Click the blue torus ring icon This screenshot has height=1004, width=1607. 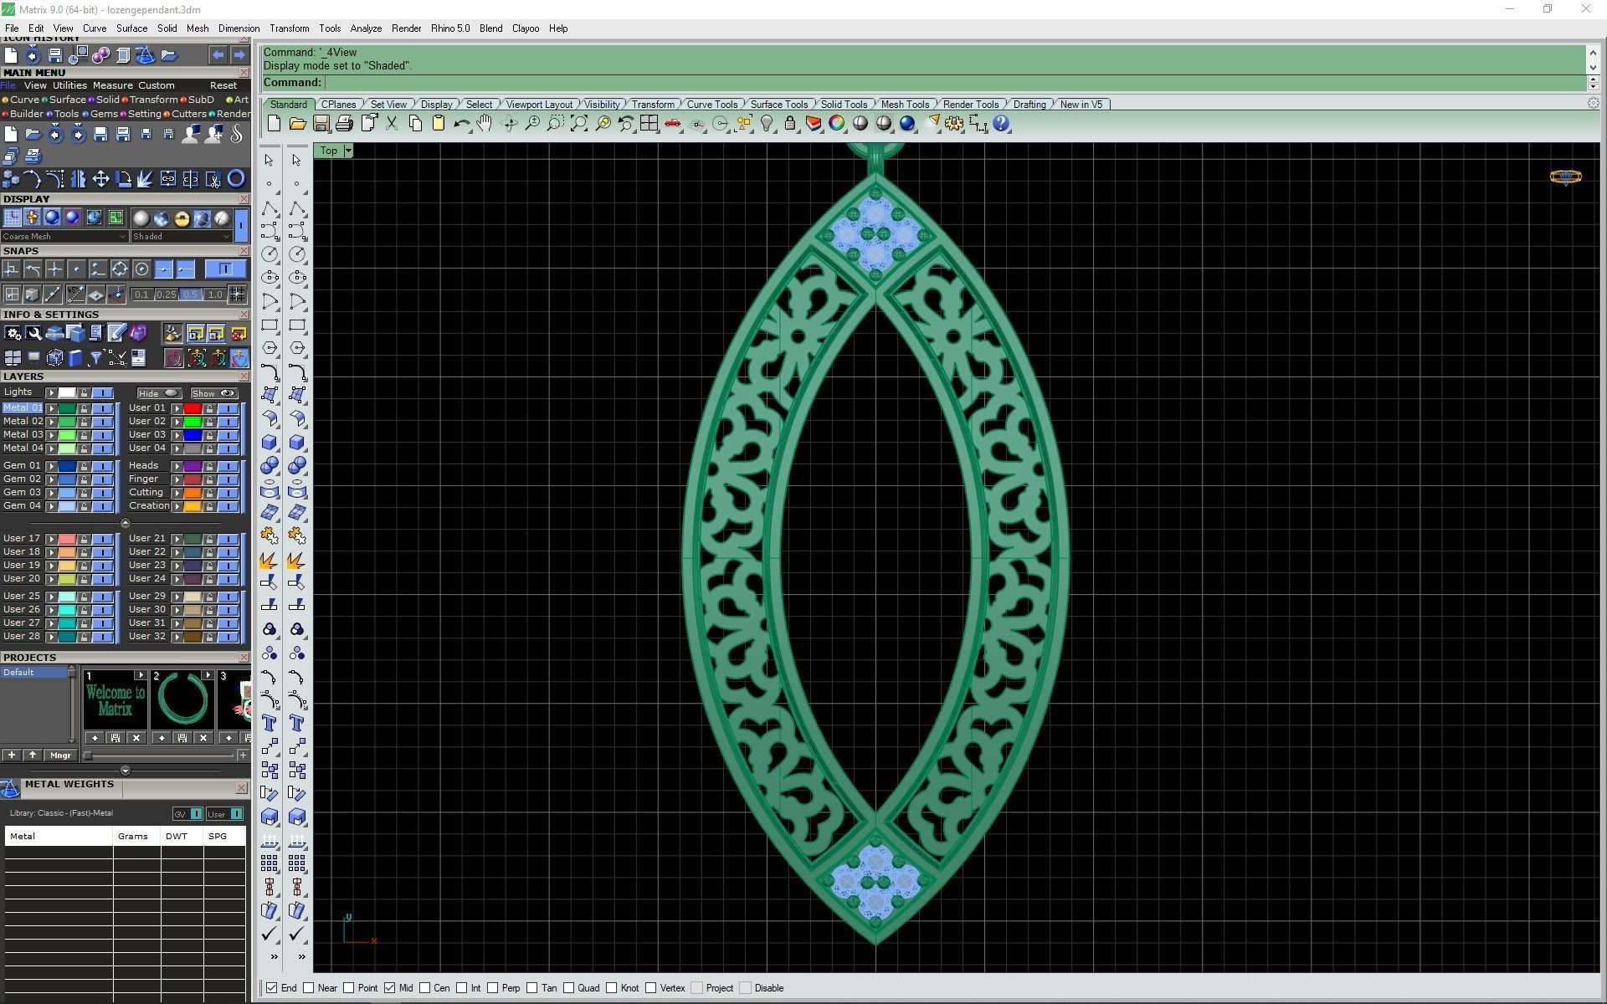pyautogui.click(x=236, y=178)
